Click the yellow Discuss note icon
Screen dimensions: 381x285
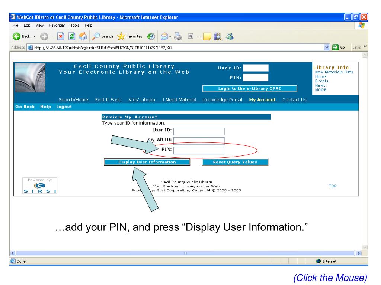[x=207, y=36]
